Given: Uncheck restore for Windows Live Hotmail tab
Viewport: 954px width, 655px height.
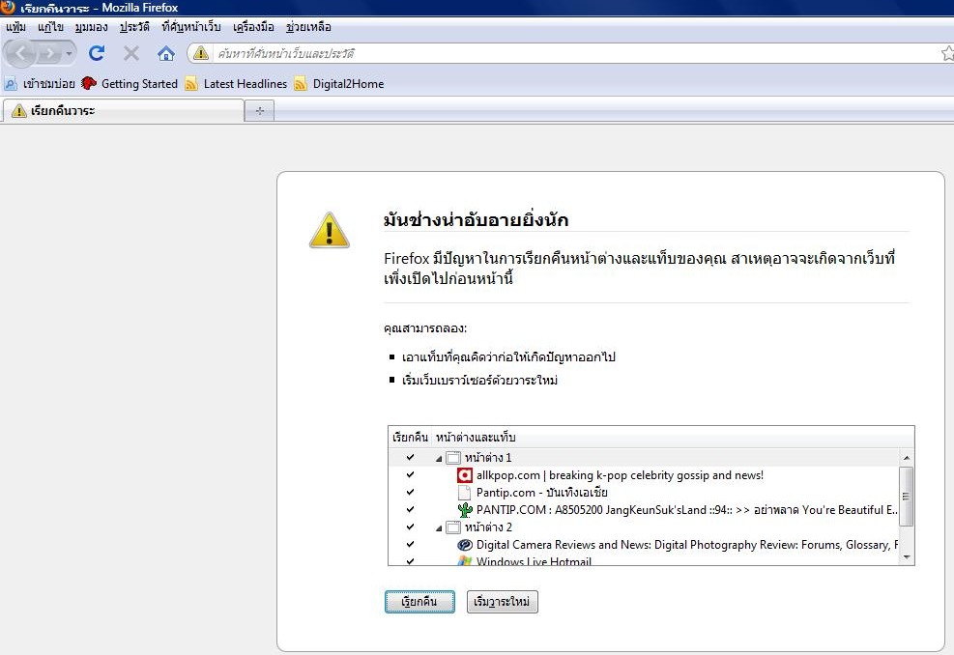Looking at the screenshot, I should 410,560.
